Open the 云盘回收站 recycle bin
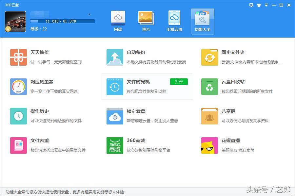Image resolution: width=295 pixels, height=196 pixels. point(209,87)
